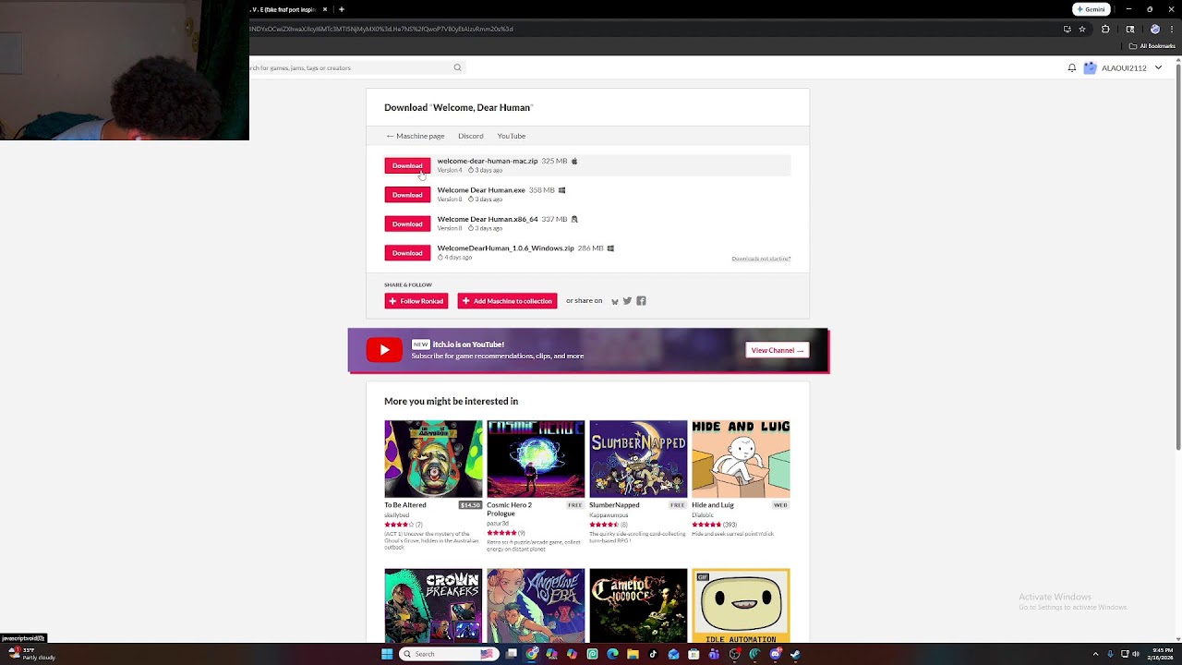1182x665 pixels.
Task: Expand the ALAOUI2112 account dropdown
Action: (1158, 67)
